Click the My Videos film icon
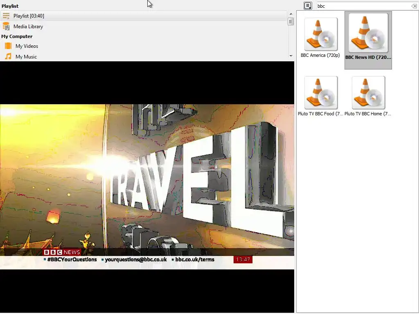The height and width of the screenshot is (314, 419). [x=8, y=46]
